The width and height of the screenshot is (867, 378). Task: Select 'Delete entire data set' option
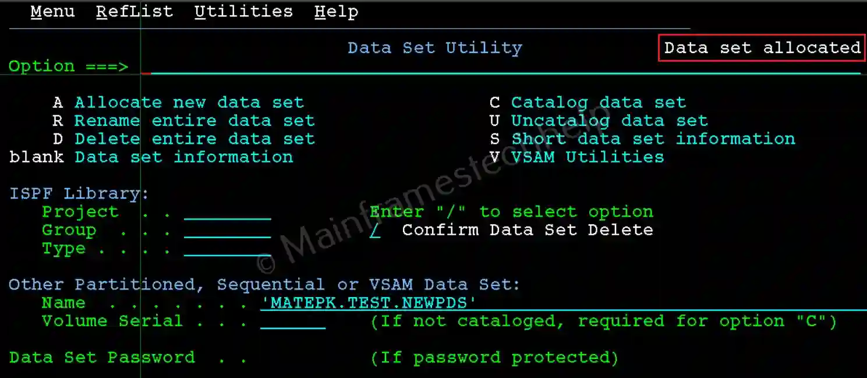point(194,139)
